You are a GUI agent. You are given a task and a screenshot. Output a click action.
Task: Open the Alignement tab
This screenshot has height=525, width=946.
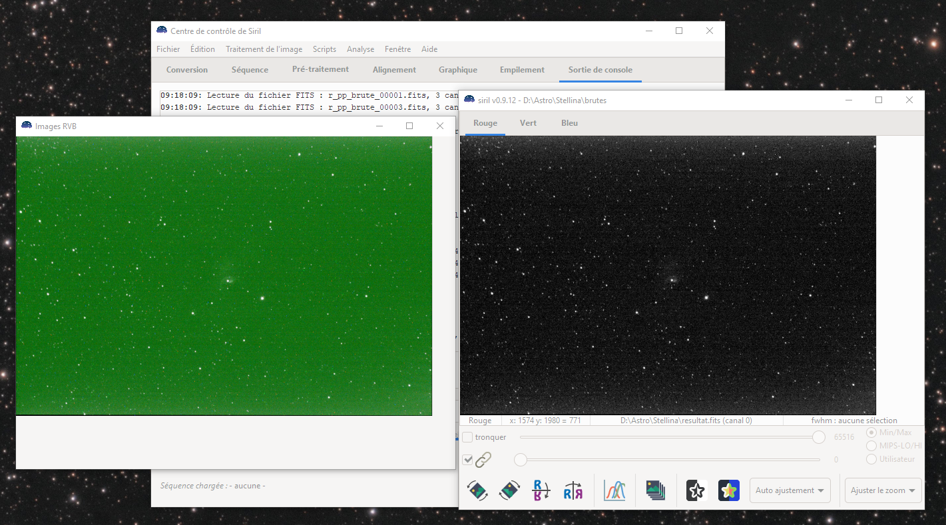pos(394,70)
